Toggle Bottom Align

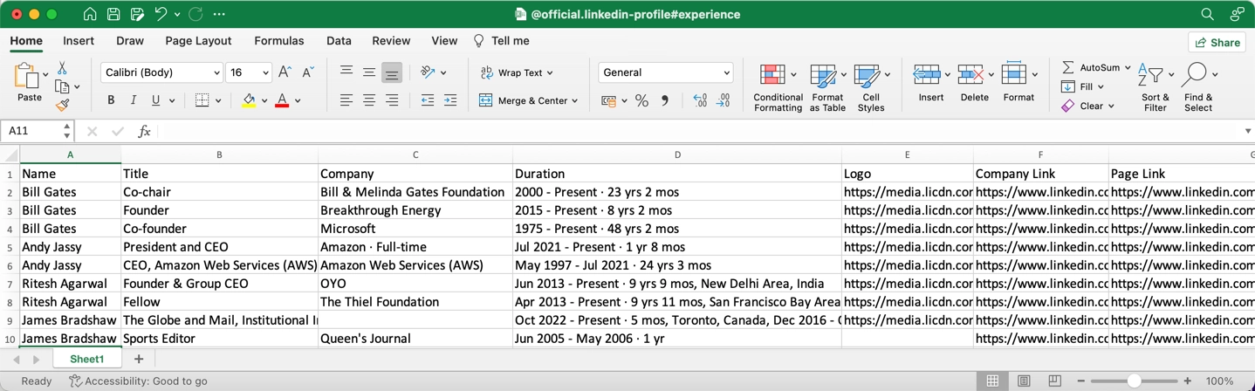392,72
